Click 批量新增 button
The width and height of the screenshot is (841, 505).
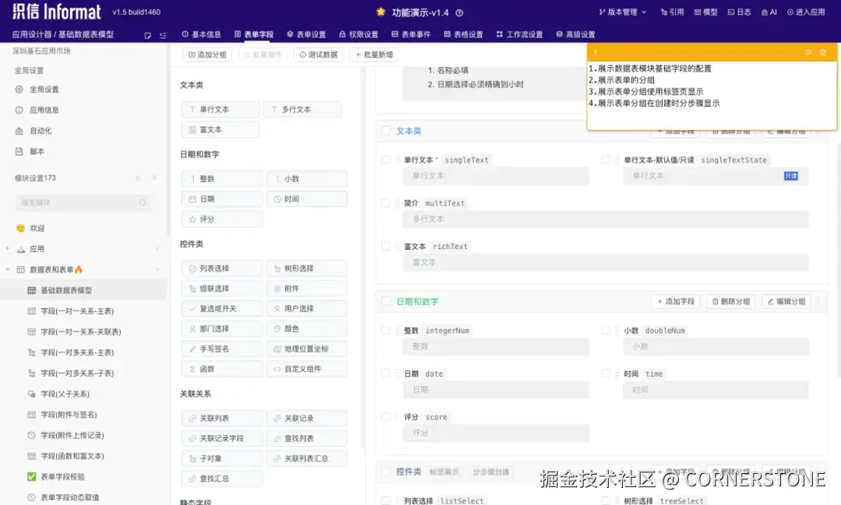click(x=374, y=54)
